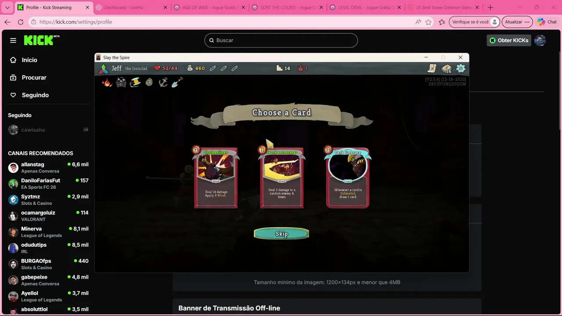
Task: Add this page to favorites with the star
Action: tap(428, 22)
